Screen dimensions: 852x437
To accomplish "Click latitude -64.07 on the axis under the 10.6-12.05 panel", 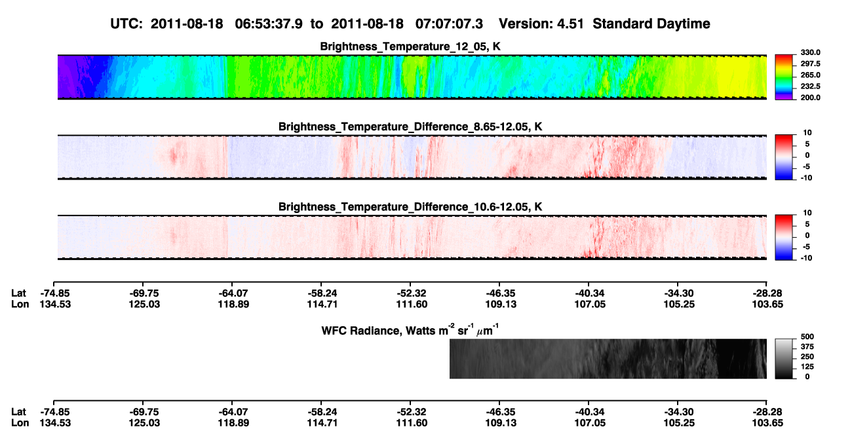I will pyautogui.click(x=233, y=293).
